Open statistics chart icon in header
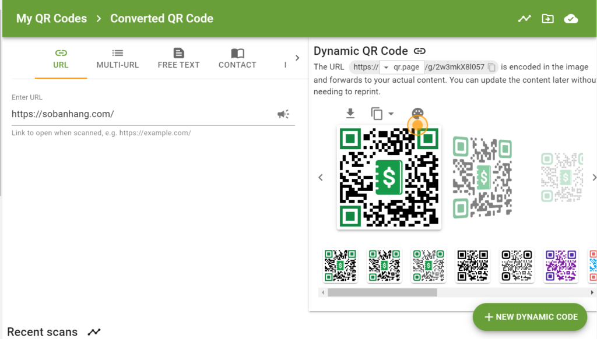597x339 pixels. pyautogui.click(x=524, y=18)
